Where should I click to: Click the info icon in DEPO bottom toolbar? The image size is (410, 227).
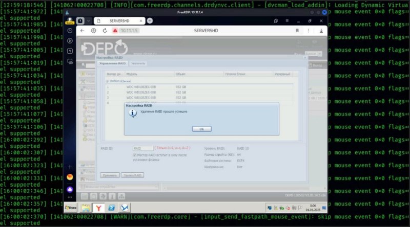pyautogui.click(x=112, y=196)
